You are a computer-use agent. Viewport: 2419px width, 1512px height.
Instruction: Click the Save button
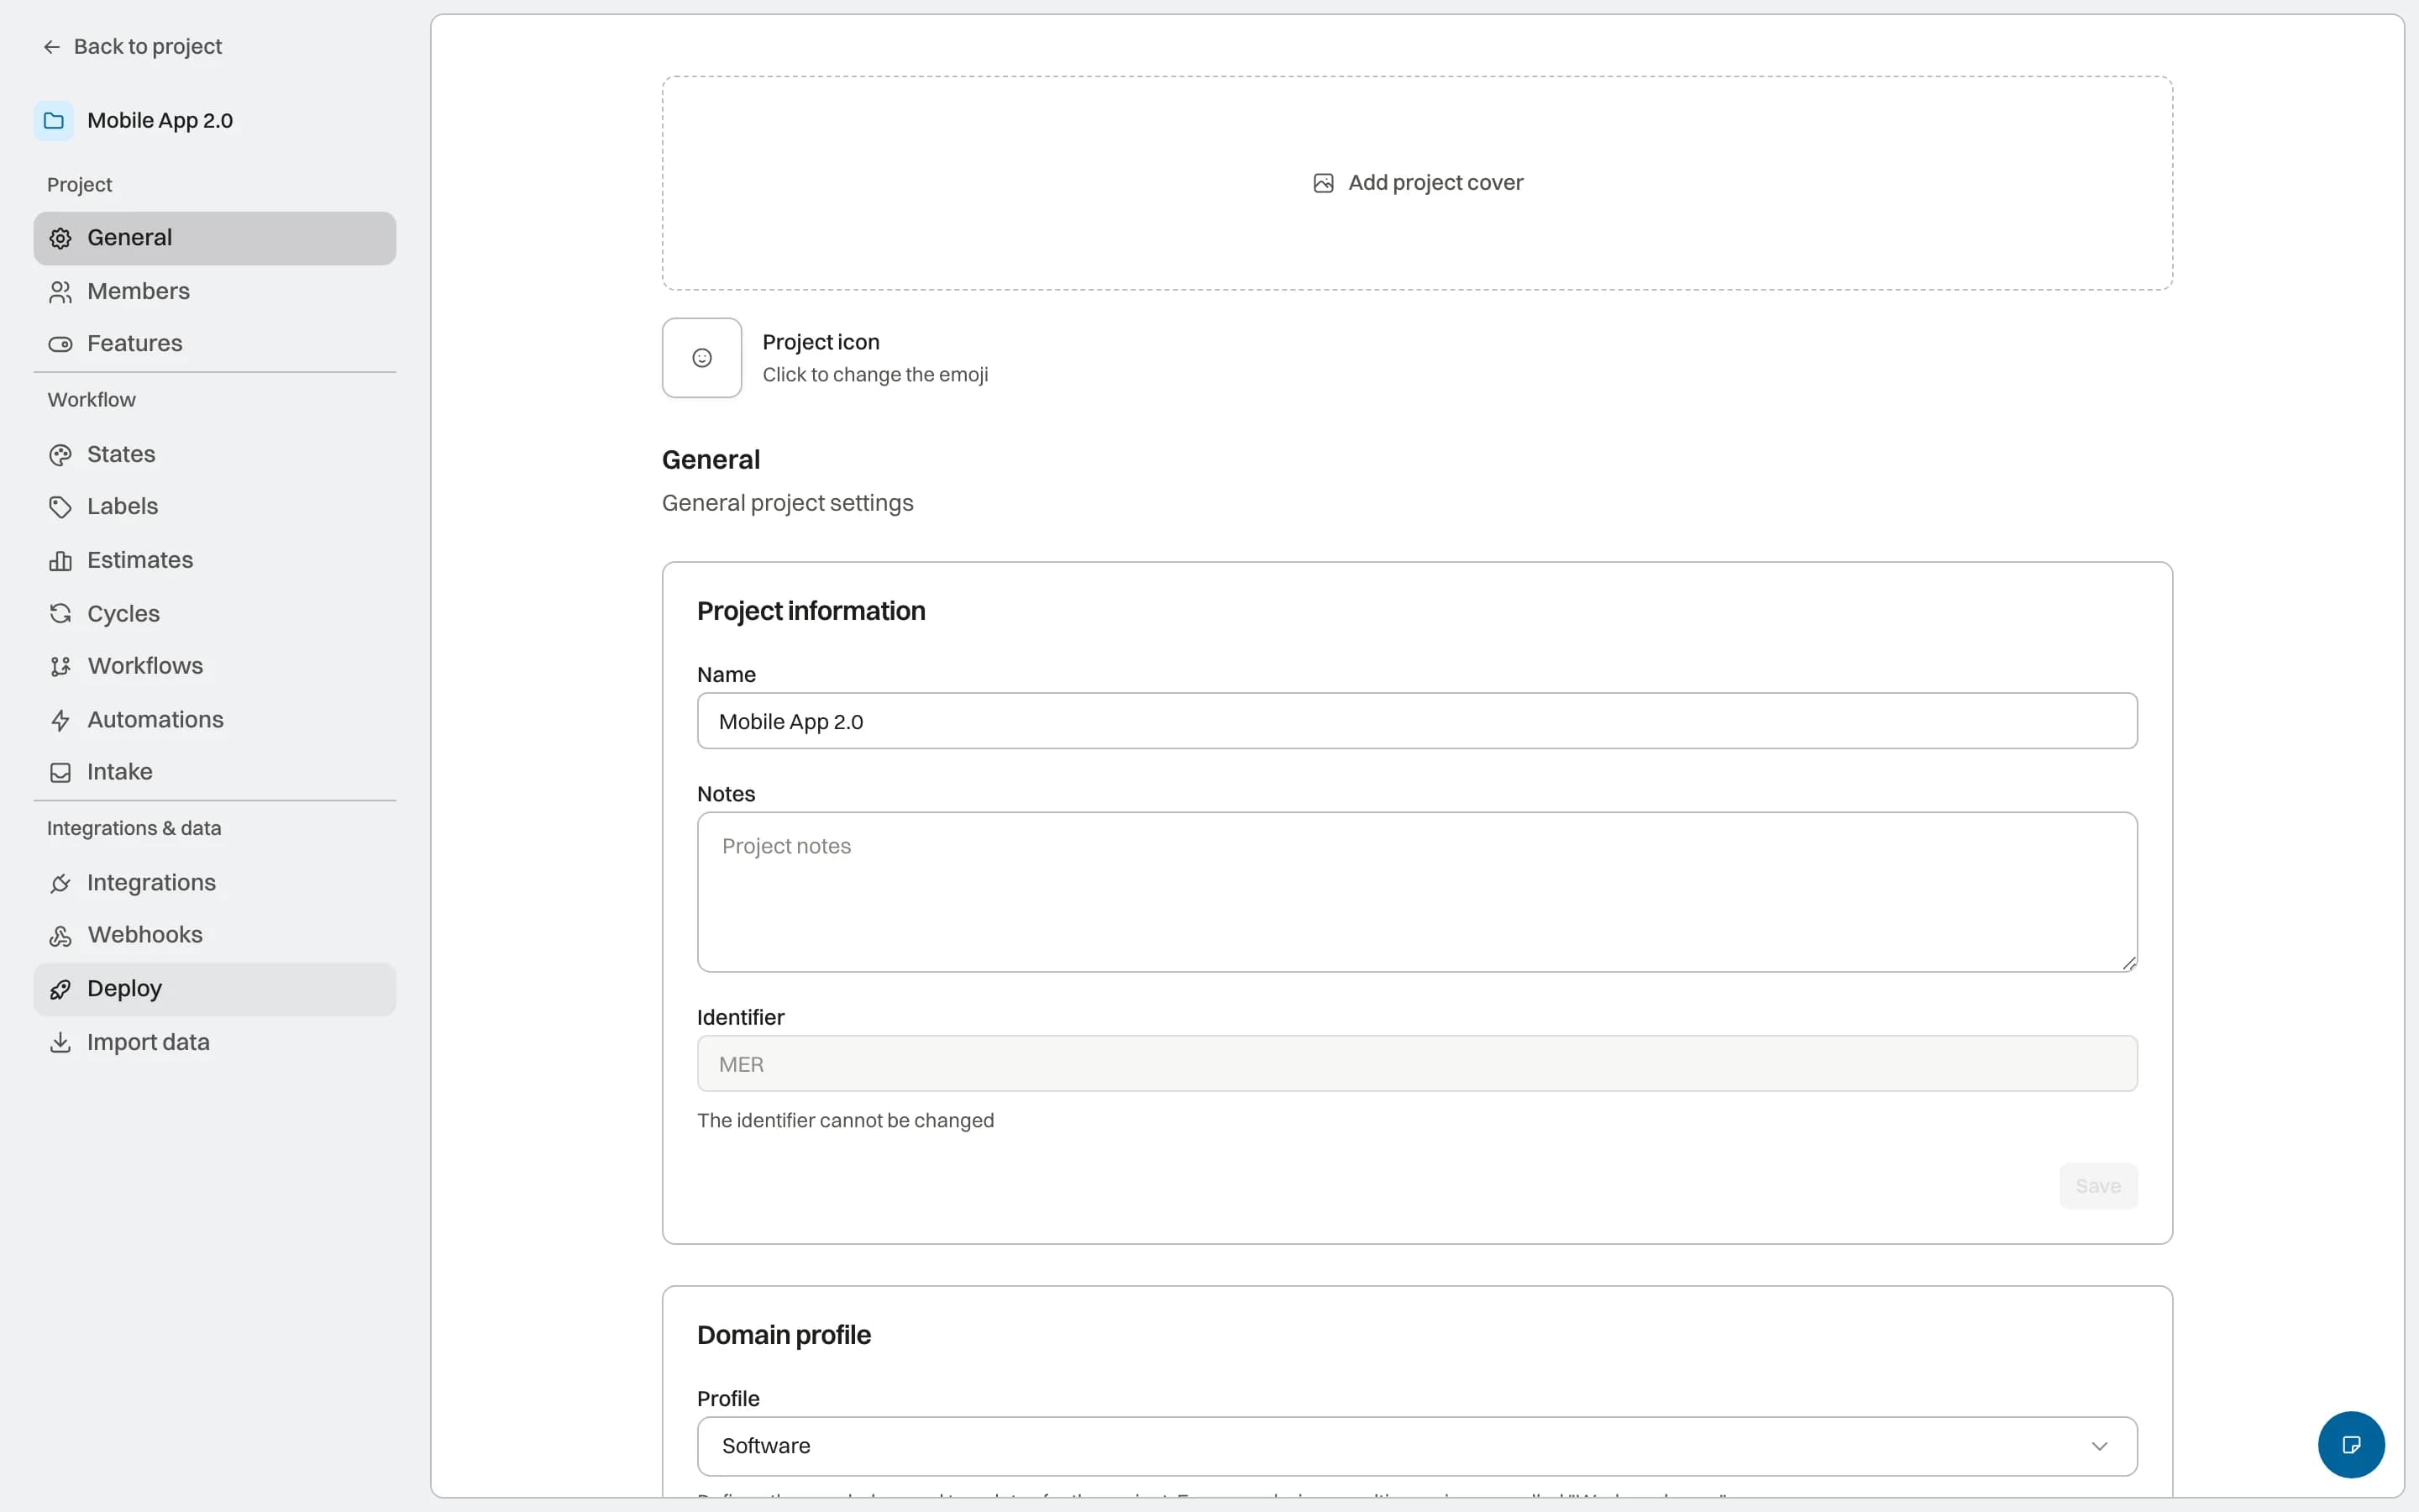coord(2098,1185)
